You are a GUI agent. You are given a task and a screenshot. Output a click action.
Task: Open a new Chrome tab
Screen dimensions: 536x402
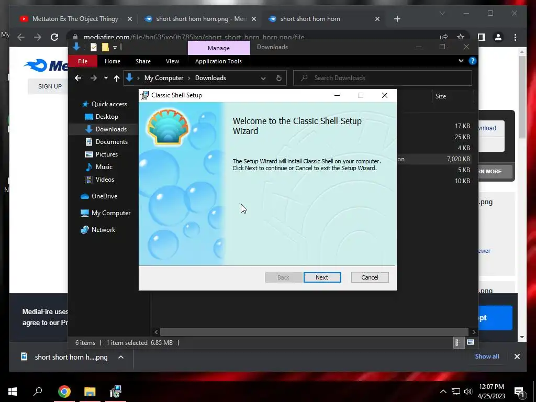point(397,19)
